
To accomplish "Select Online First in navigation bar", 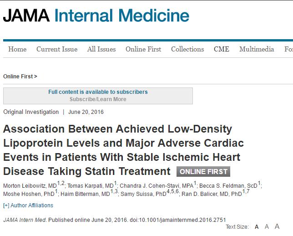I will (143, 49).
